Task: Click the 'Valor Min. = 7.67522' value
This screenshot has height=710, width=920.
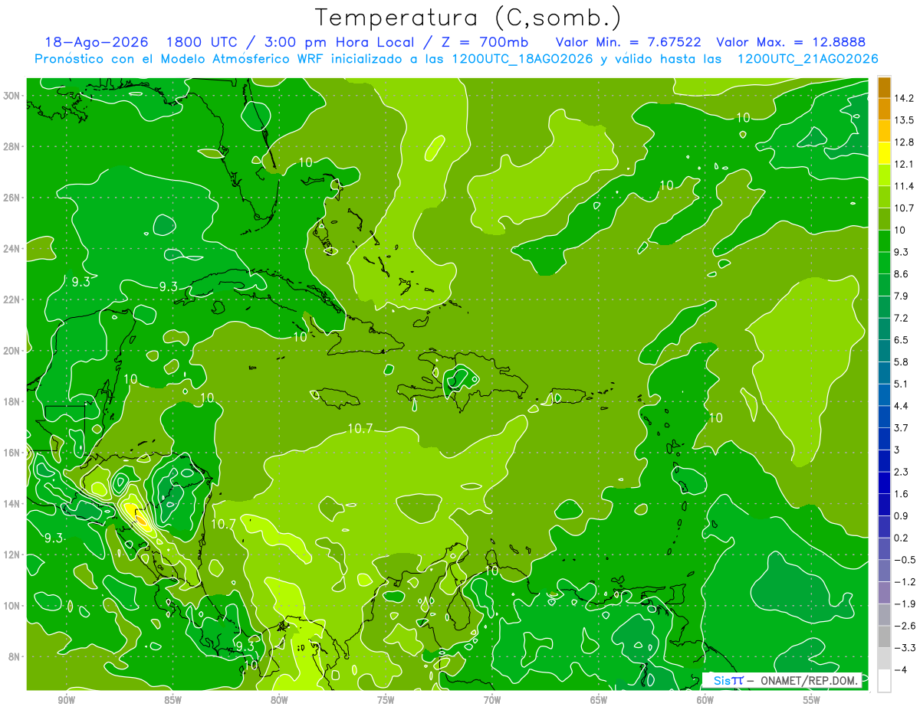Action: [628, 42]
